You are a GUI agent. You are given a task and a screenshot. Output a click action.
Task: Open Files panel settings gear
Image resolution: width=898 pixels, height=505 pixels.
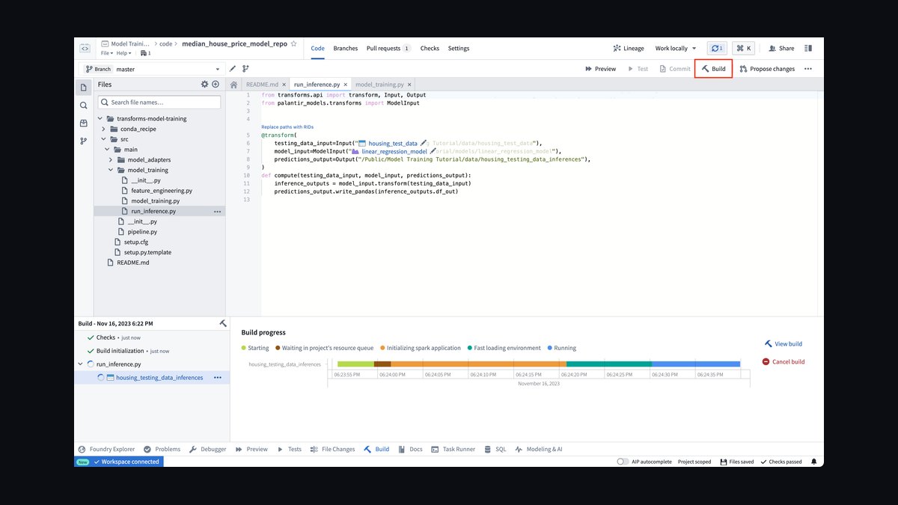[204, 85]
